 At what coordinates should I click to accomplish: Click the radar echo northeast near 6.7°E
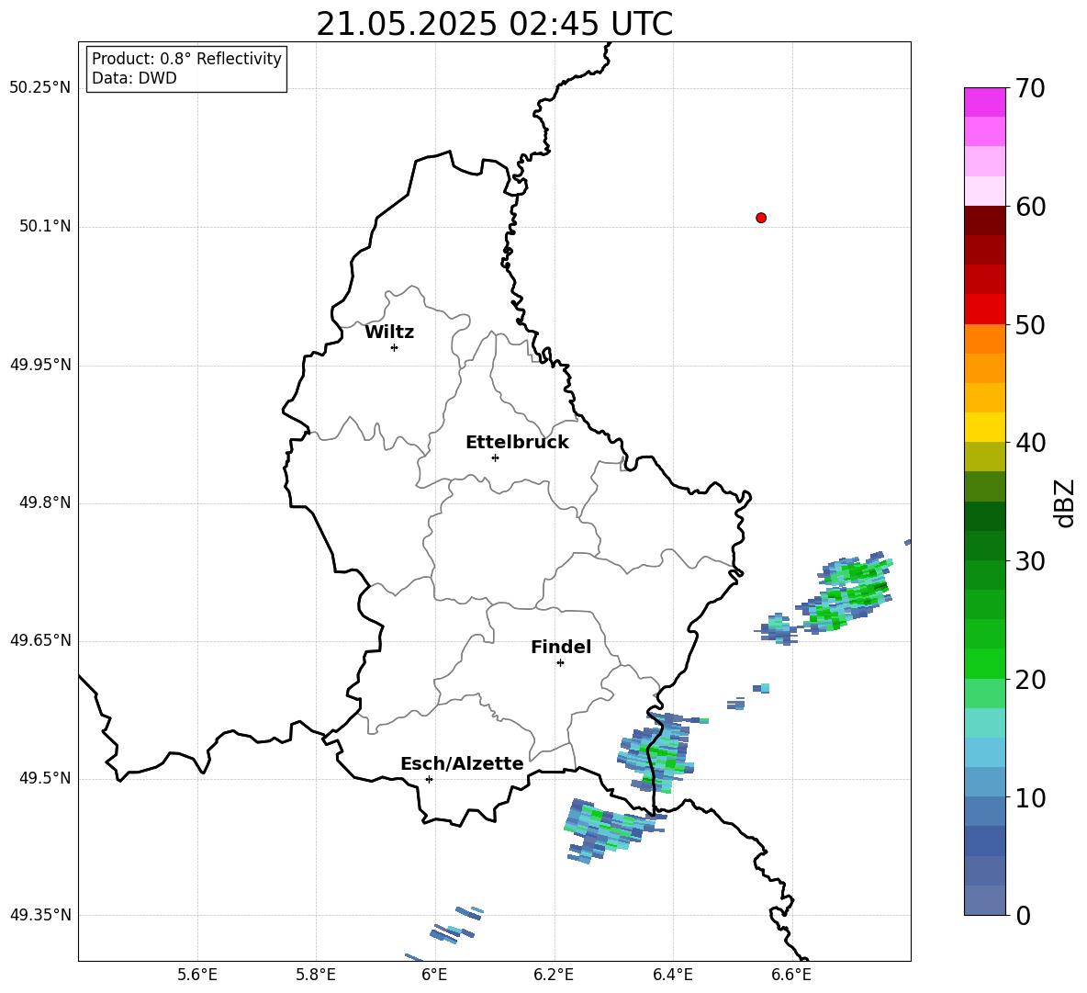[845, 592]
